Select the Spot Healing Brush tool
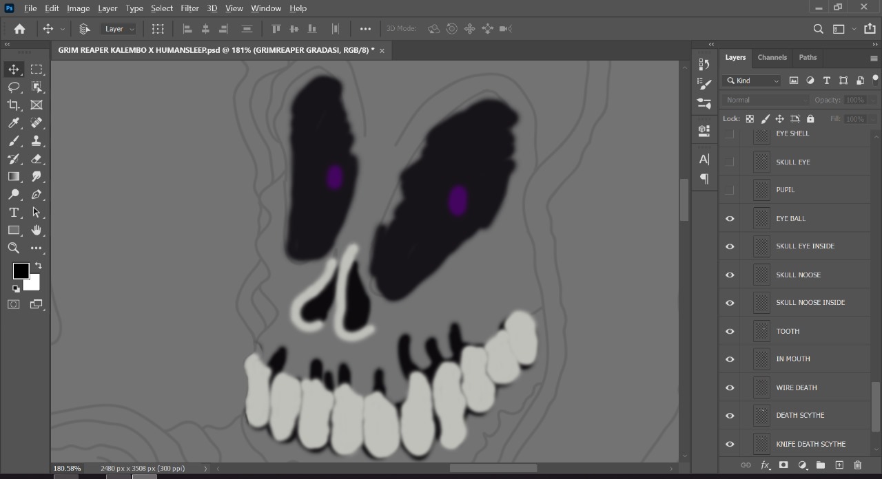The width and height of the screenshot is (882, 479). [x=37, y=123]
